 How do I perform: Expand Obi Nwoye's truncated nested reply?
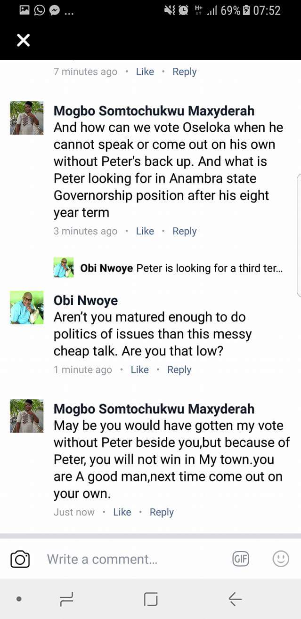pos(181,268)
